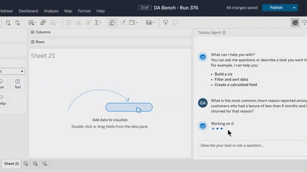Click the Sheet 21 worksheet title
This screenshot has width=307, height=172.
[43, 56]
